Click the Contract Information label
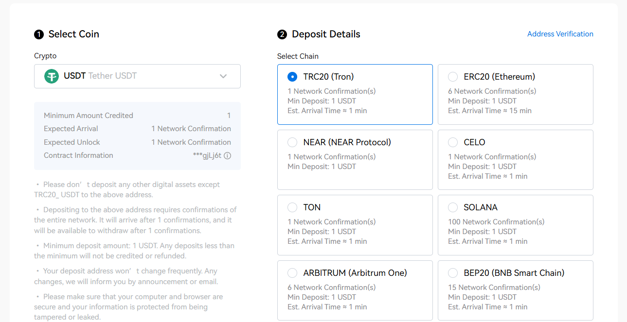 [78, 155]
